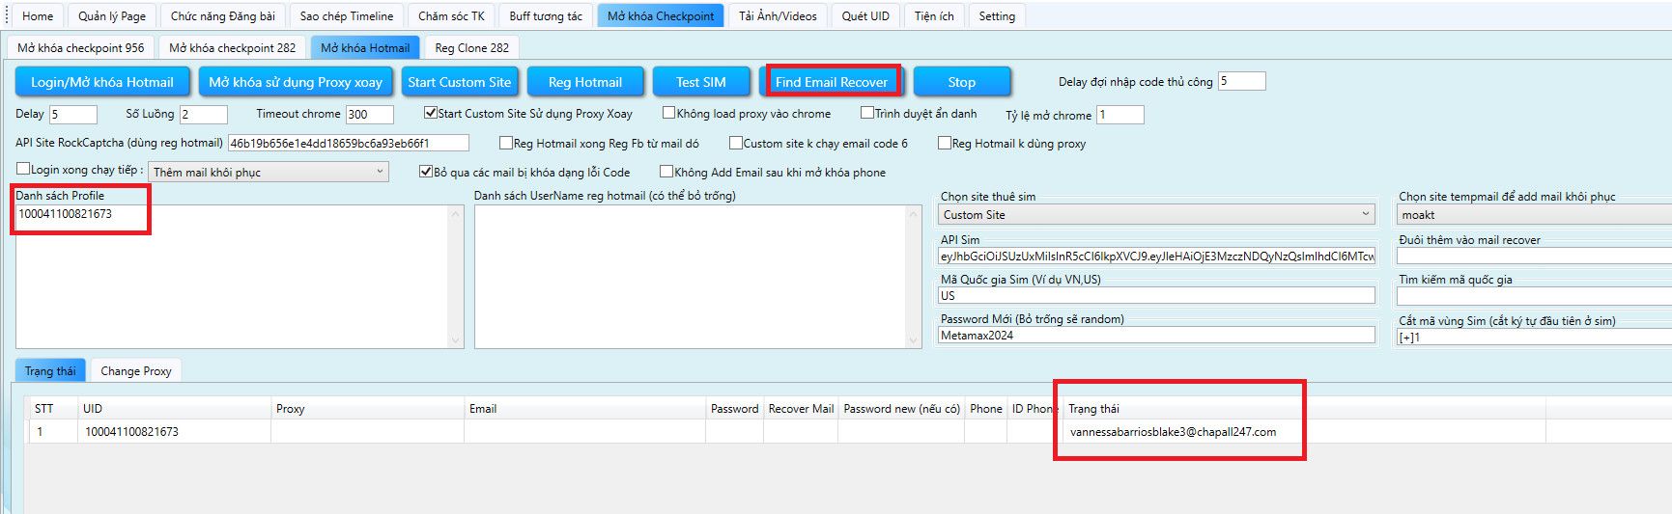Click the Reg Hotmail button
This screenshot has width=1672, height=514.
584,82
